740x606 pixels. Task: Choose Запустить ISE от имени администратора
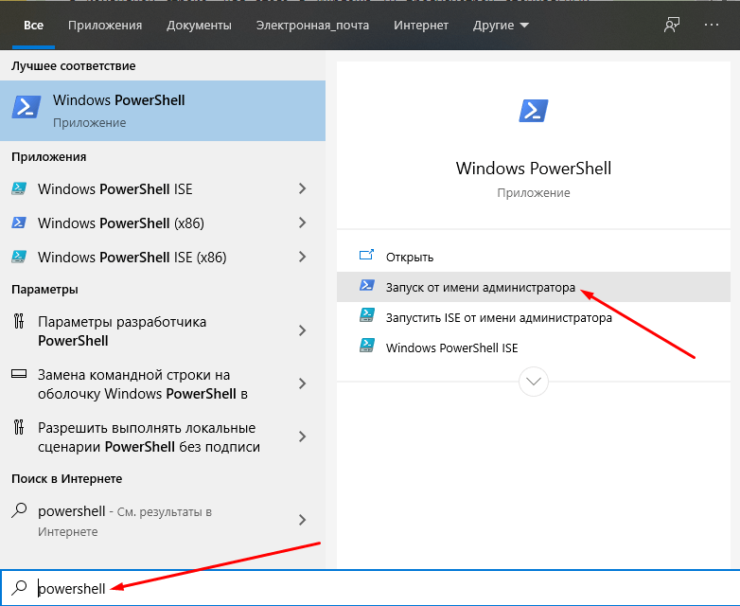534,317
